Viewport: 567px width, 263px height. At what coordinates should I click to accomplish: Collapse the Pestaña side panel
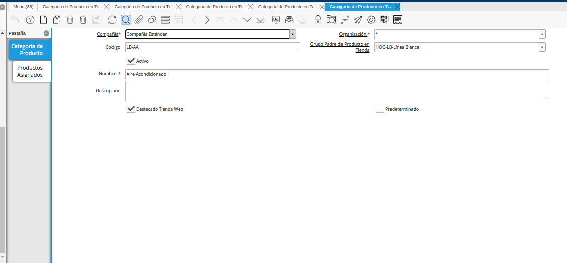[46, 33]
